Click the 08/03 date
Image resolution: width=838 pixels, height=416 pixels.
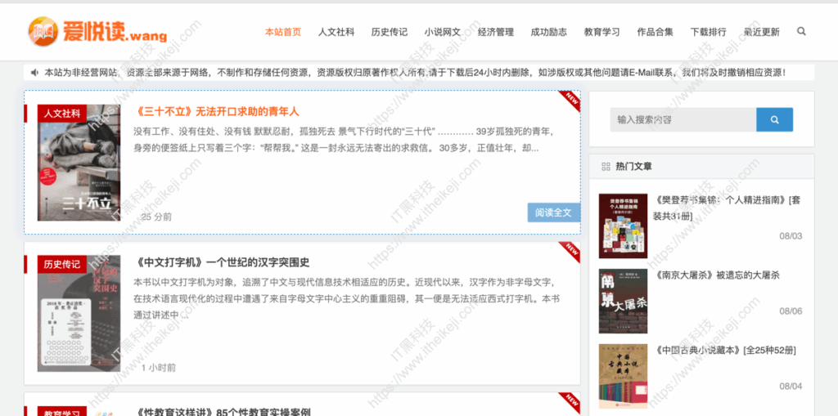click(791, 236)
